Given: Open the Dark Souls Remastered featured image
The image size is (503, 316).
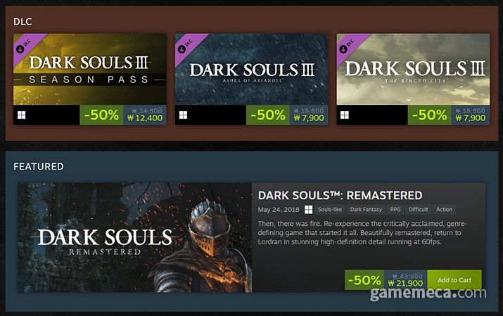Looking at the screenshot, I should (x=134, y=237).
